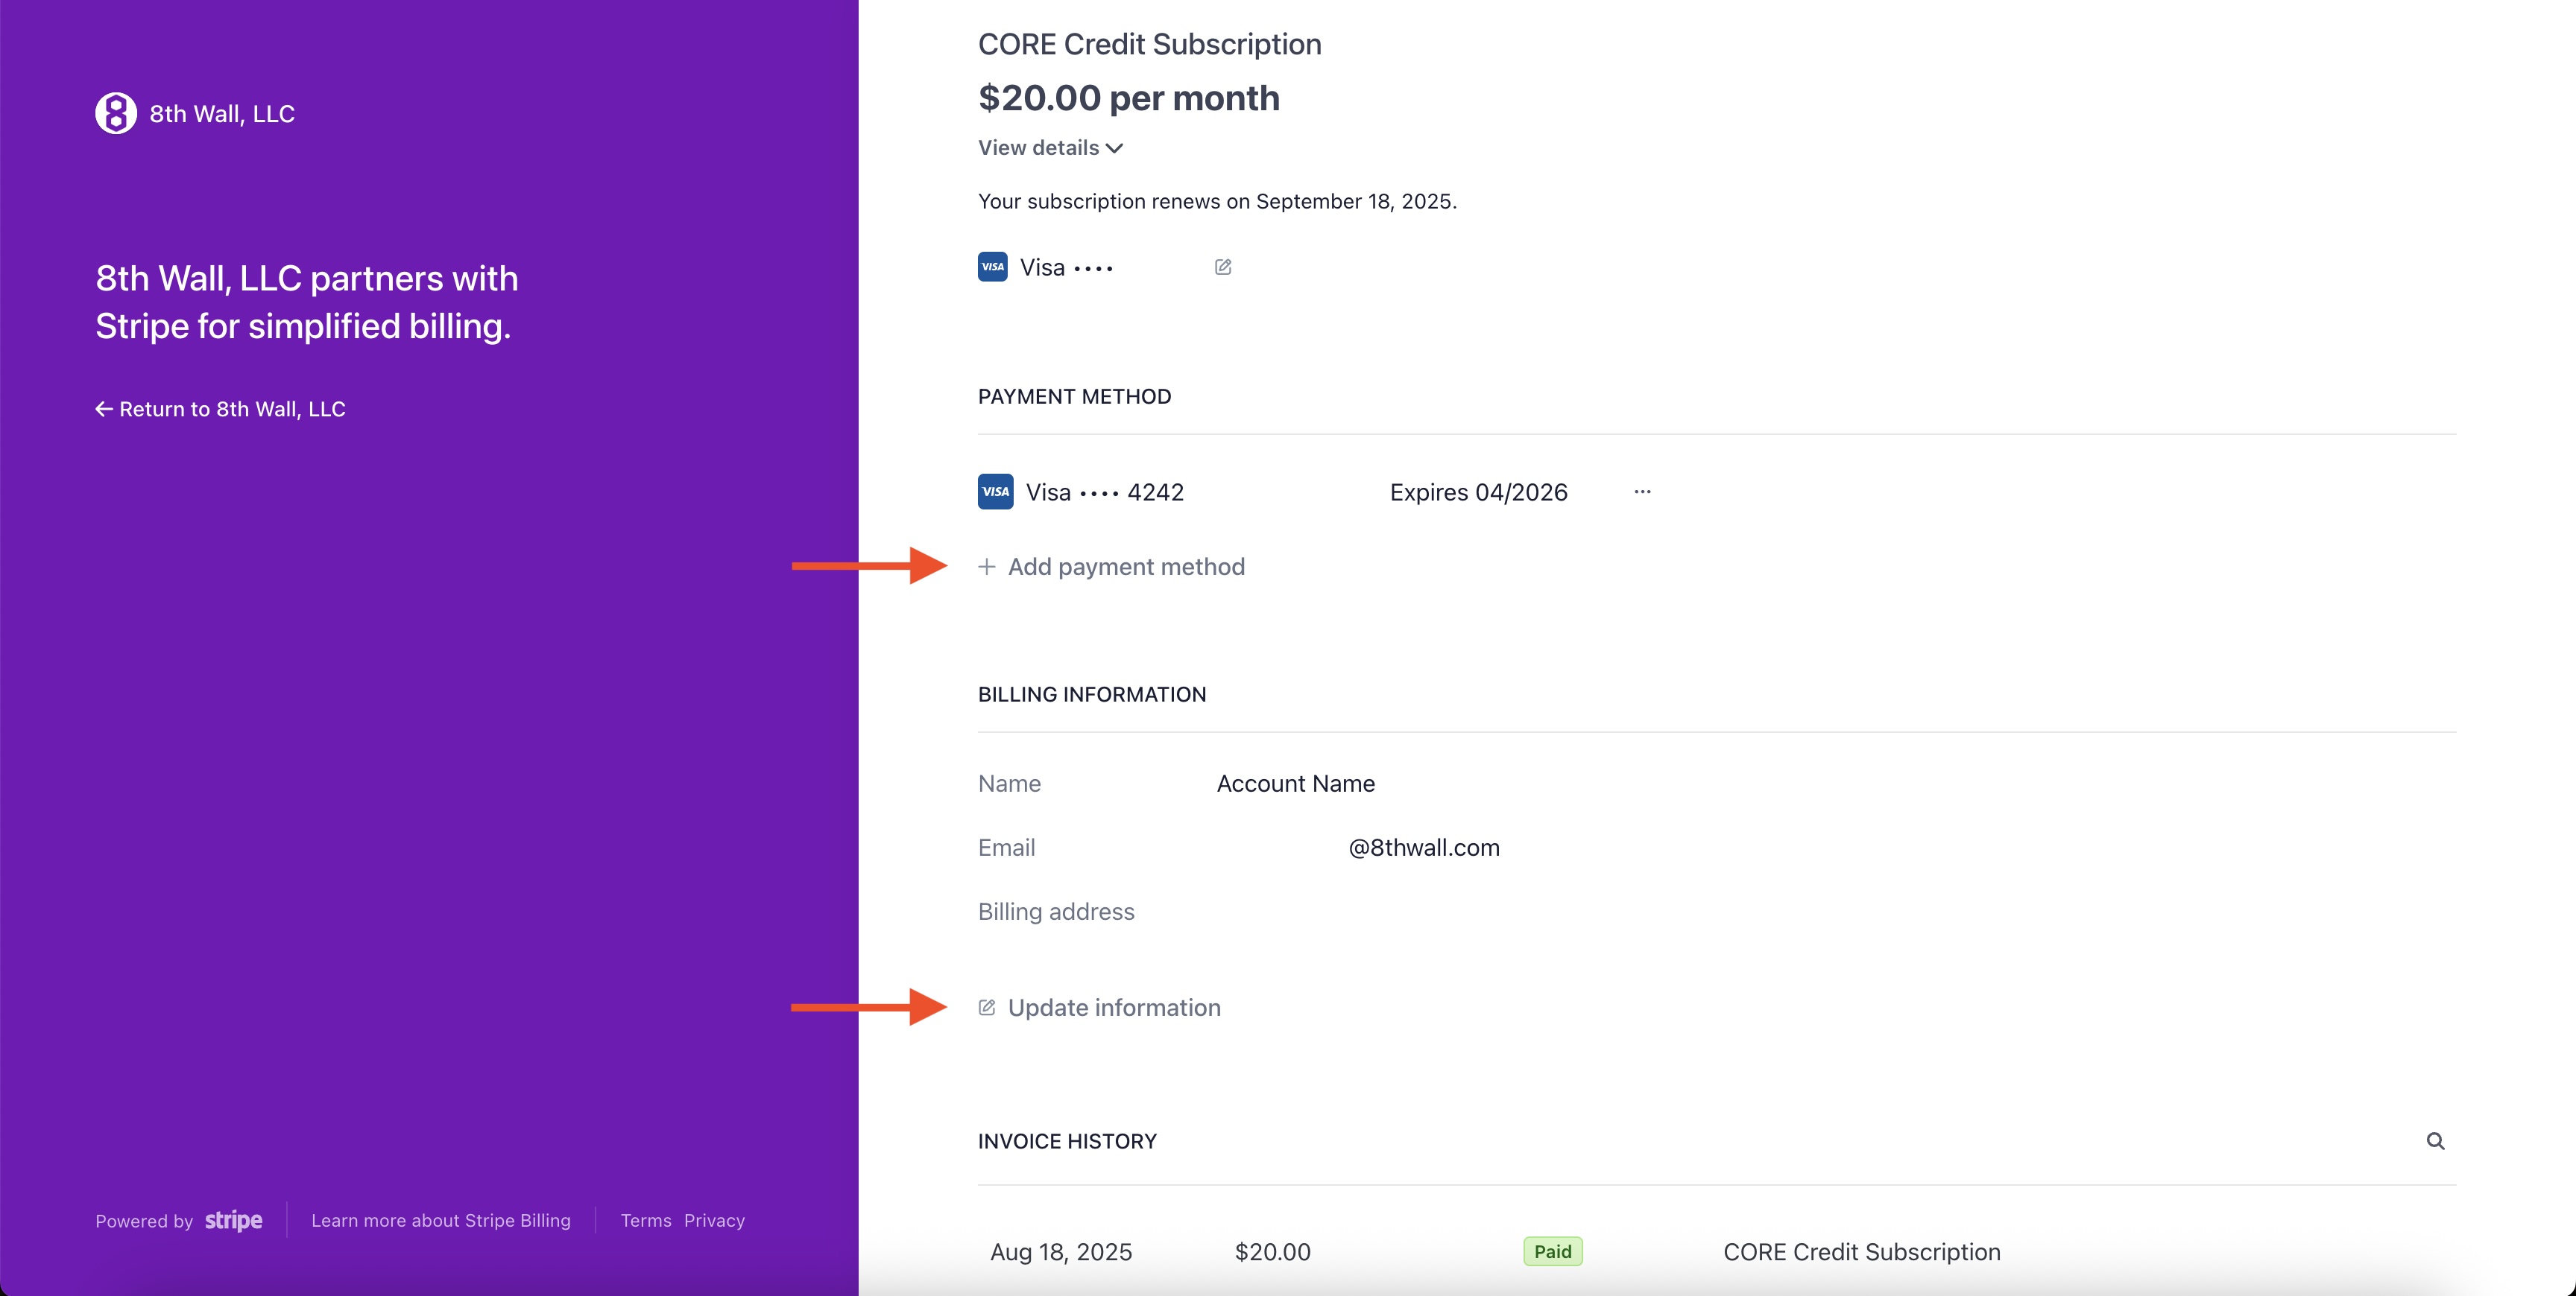This screenshot has height=1296, width=2576.
Task: Click the plus icon beside Add payment method
Action: [x=986, y=565]
